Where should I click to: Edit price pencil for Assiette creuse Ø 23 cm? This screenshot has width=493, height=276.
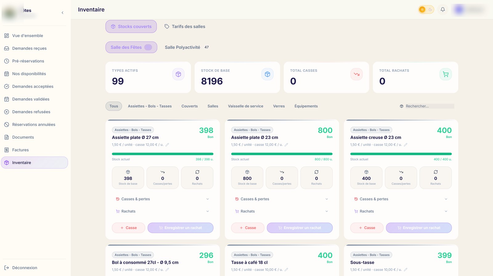pos(405,145)
